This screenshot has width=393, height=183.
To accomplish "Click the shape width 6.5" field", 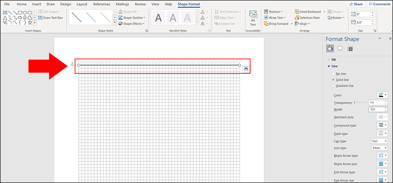I will 365,22.
